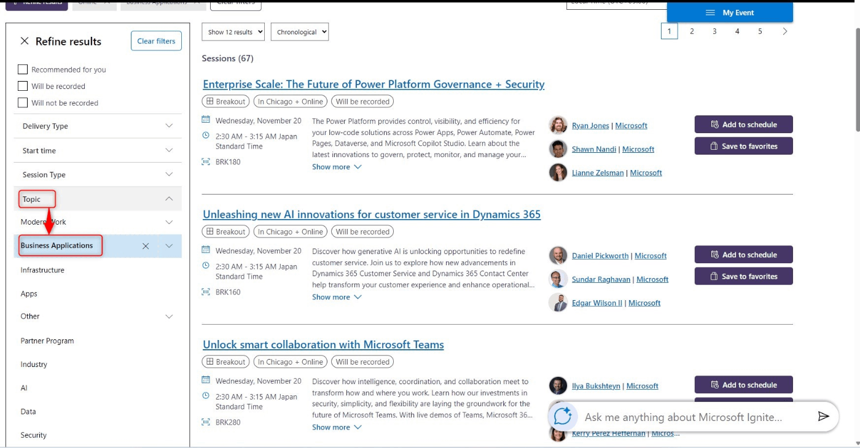Expand the Session Type filter
This screenshot has height=448, width=860.
coord(98,175)
